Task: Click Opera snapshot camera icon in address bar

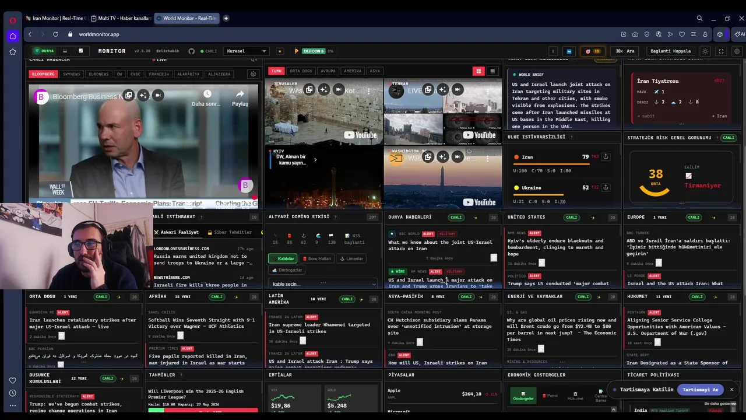Action: click(x=635, y=34)
